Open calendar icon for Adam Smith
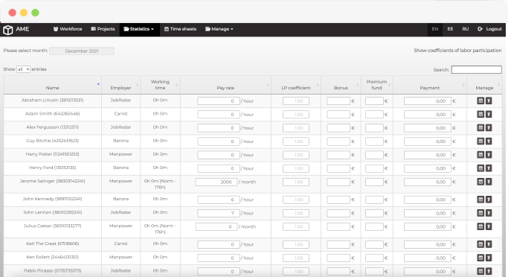This screenshot has height=277, width=508. point(480,114)
